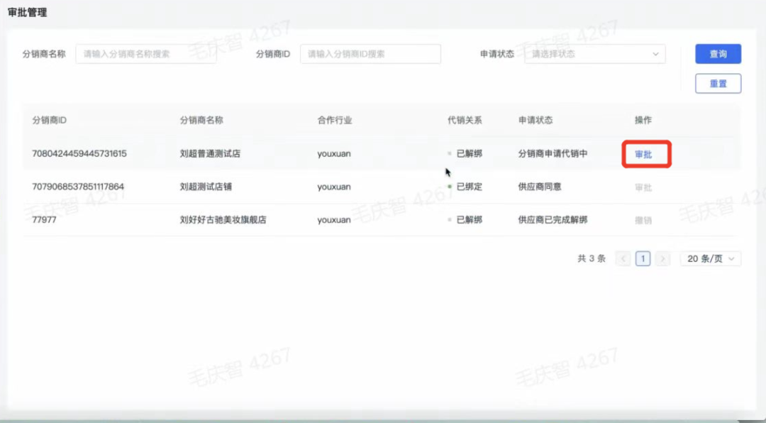Click the 分销商ID column header
766x423 pixels.
click(50, 121)
